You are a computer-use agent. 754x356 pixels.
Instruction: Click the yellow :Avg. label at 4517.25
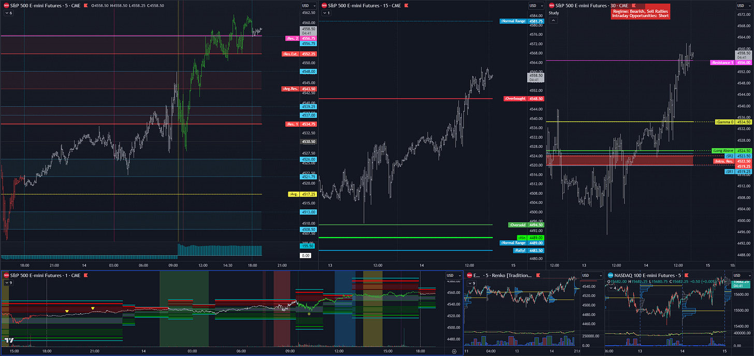point(294,194)
